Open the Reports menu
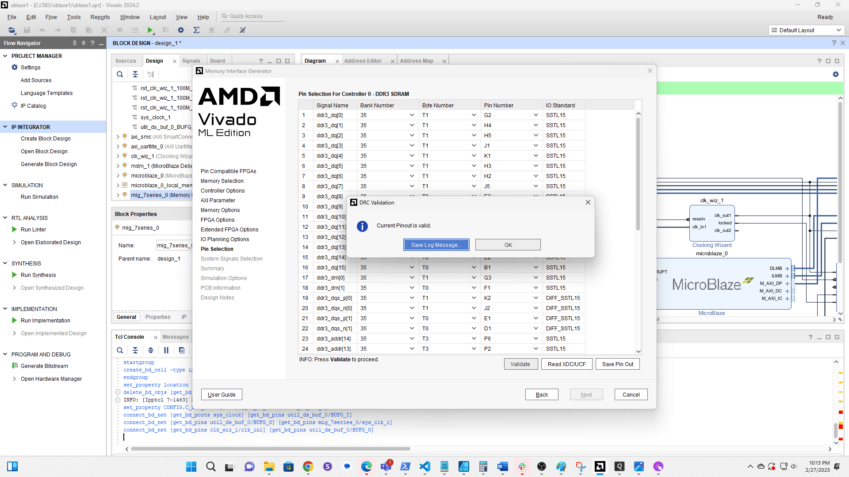This screenshot has width=849, height=477. click(100, 17)
